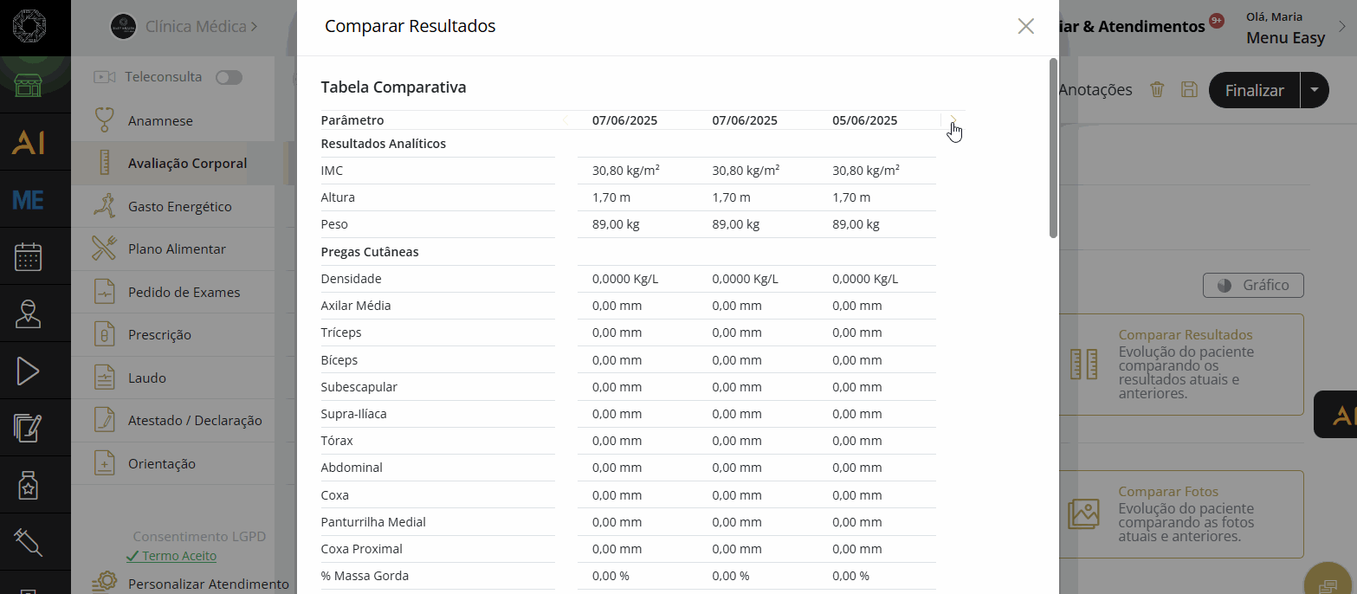Toggle the Teleconsulta switch
This screenshot has height=594, width=1357.
tap(229, 77)
